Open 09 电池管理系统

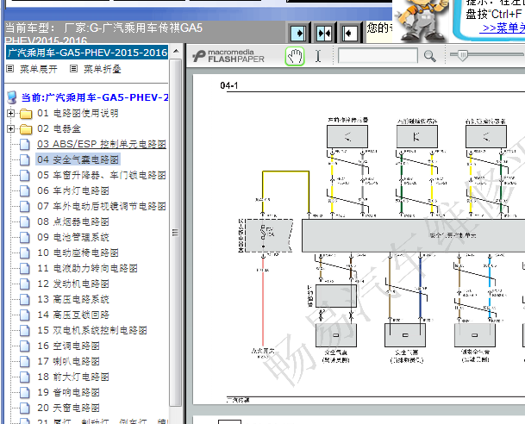point(73,237)
